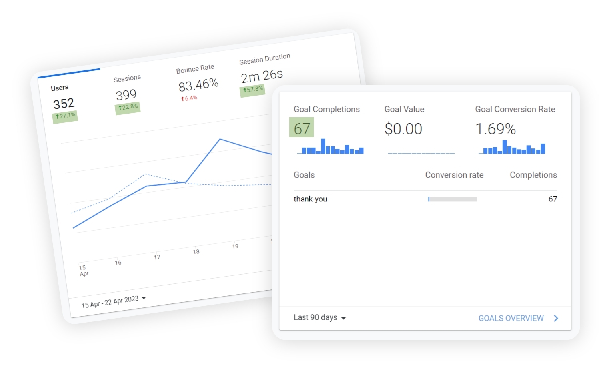Open the Goals Overview link
The height and width of the screenshot is (371, 609).
pyautogui.click(x=511, y=318)
